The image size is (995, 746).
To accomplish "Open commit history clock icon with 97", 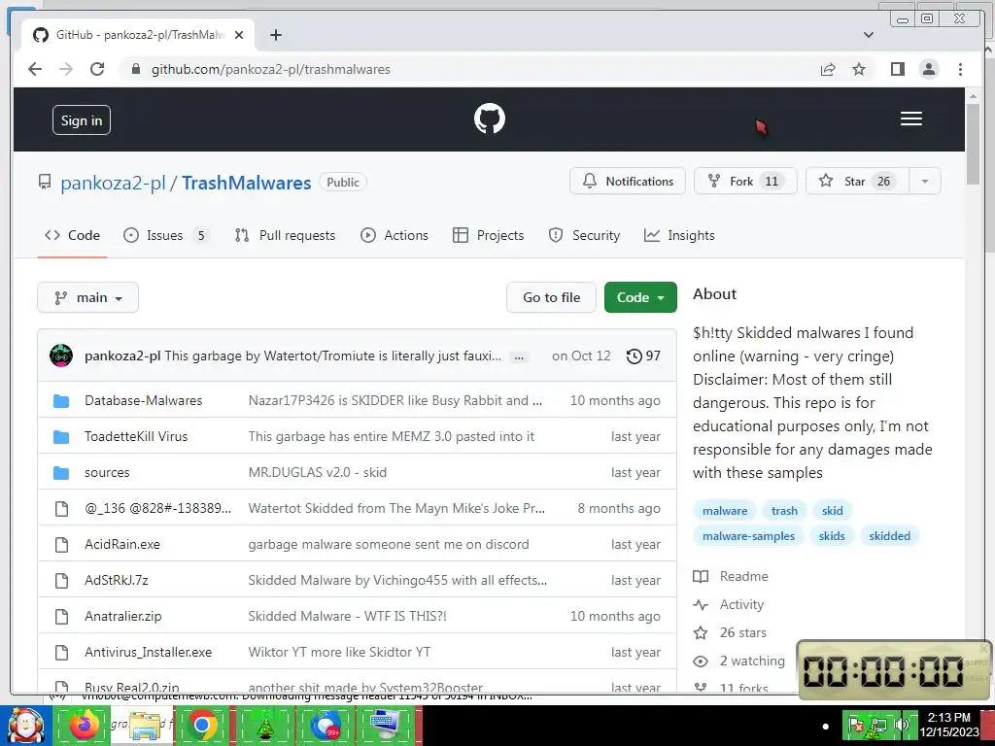I will (643, 356).
